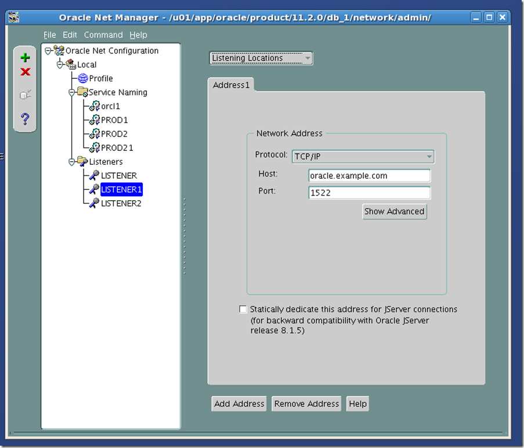Click the LISTENER item icon
The width and height of the screenshot is (524, 448).
click(x=94, y=175)
